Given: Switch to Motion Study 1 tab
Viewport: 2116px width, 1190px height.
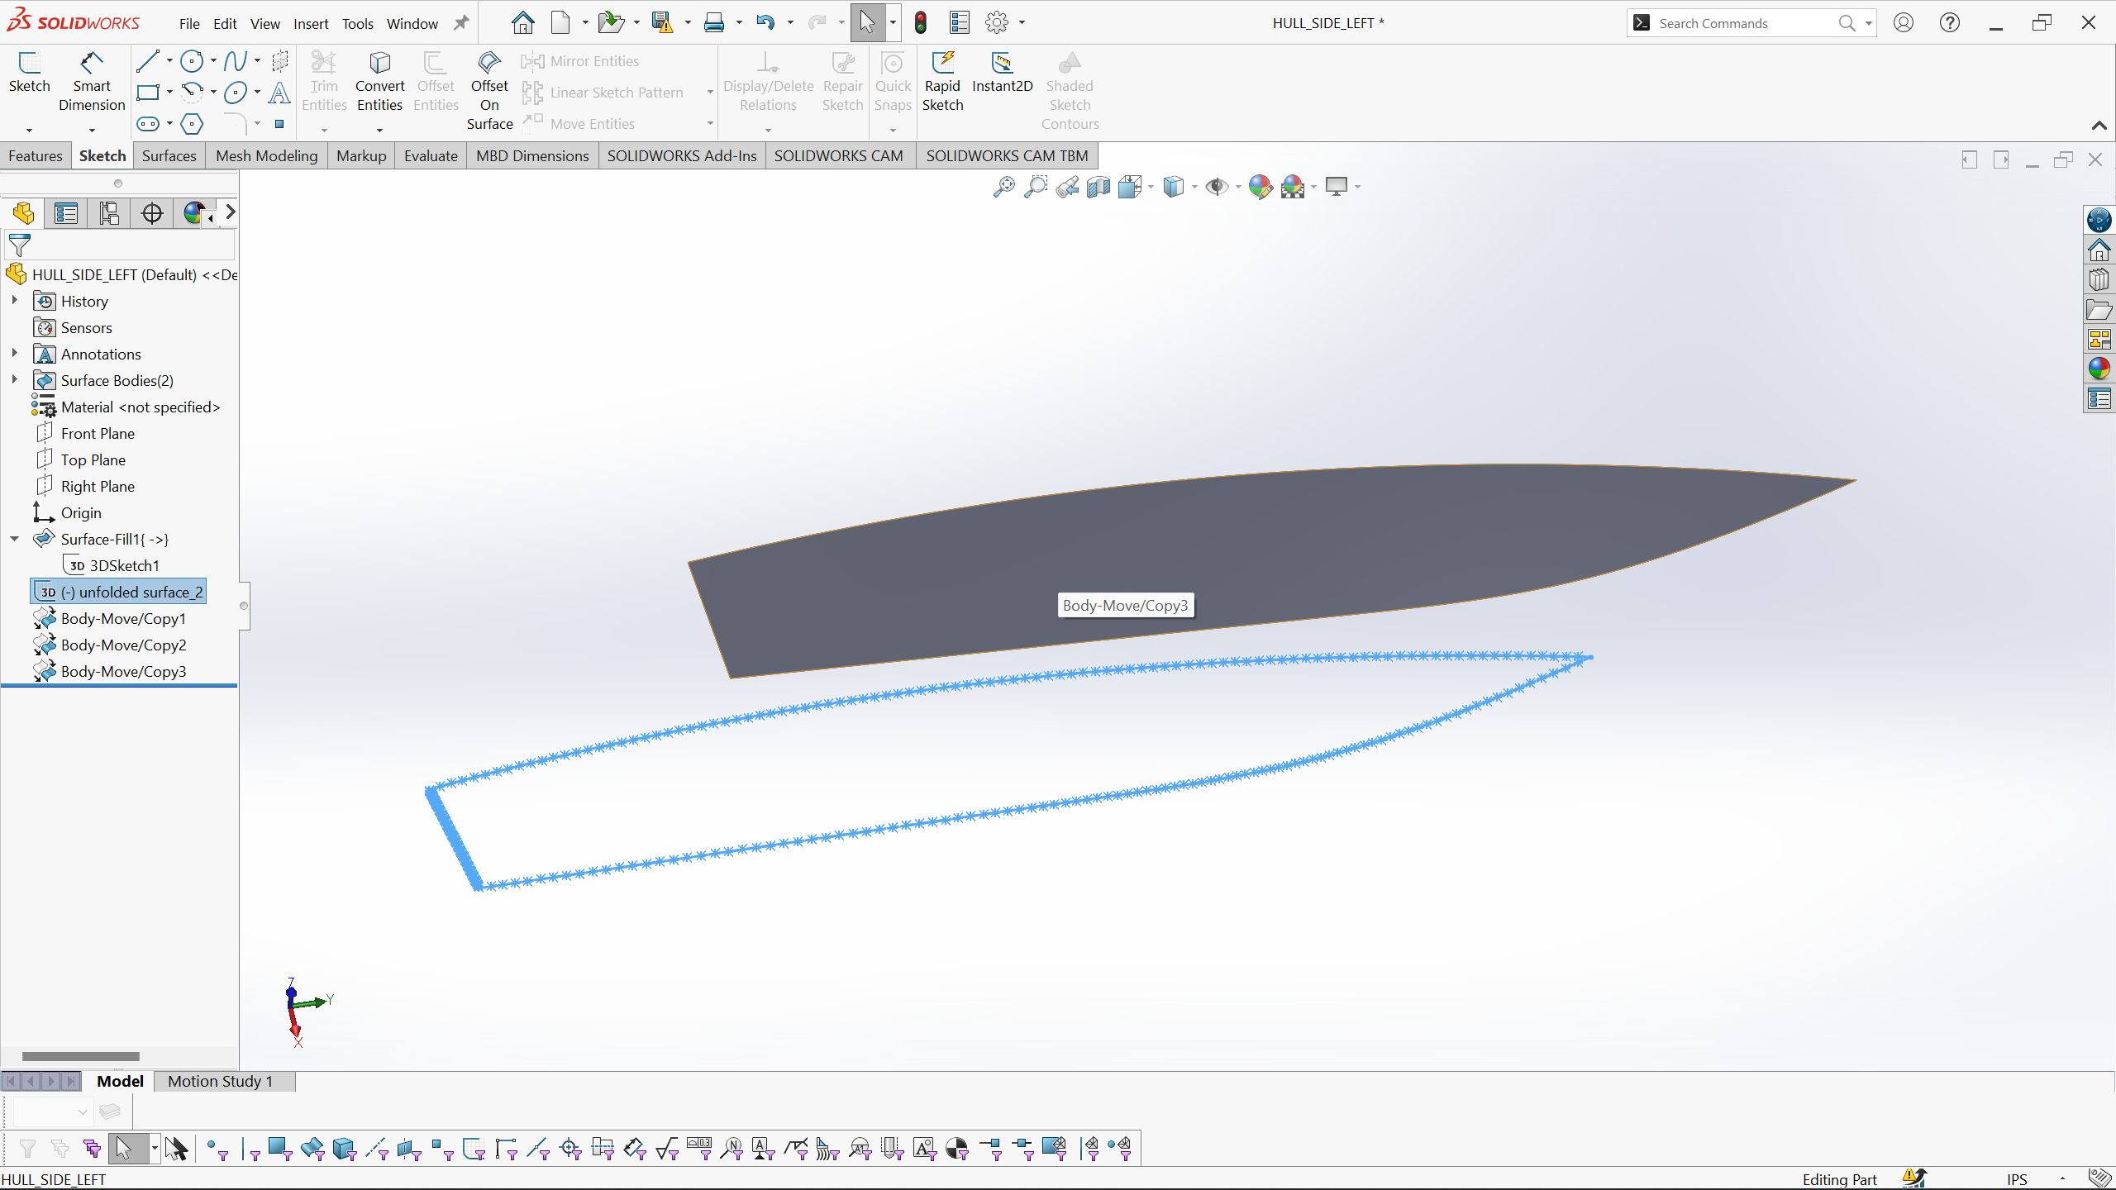Looking at the screenshot, I should (220, 1081).
